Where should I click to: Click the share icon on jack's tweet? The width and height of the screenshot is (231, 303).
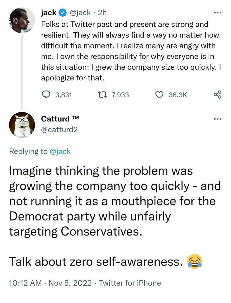(217, 95)
